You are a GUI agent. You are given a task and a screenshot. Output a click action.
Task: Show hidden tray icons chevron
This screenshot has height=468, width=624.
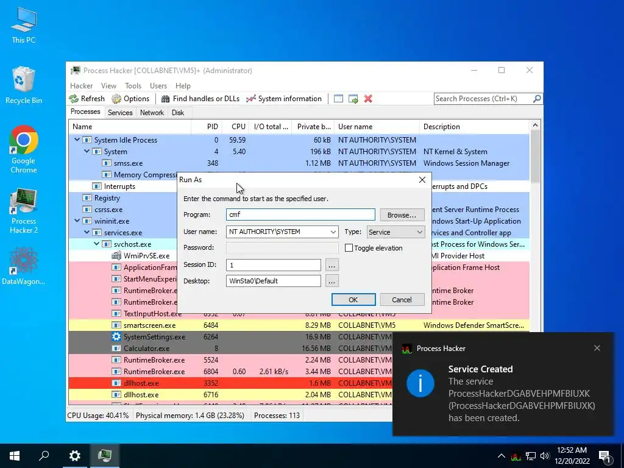coord(501,456)
